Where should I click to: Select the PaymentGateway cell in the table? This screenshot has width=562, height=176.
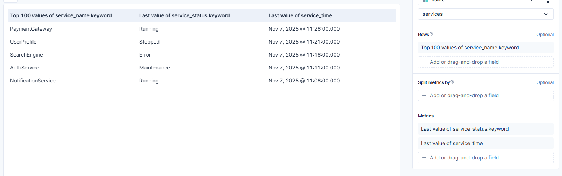click(31, 29)
